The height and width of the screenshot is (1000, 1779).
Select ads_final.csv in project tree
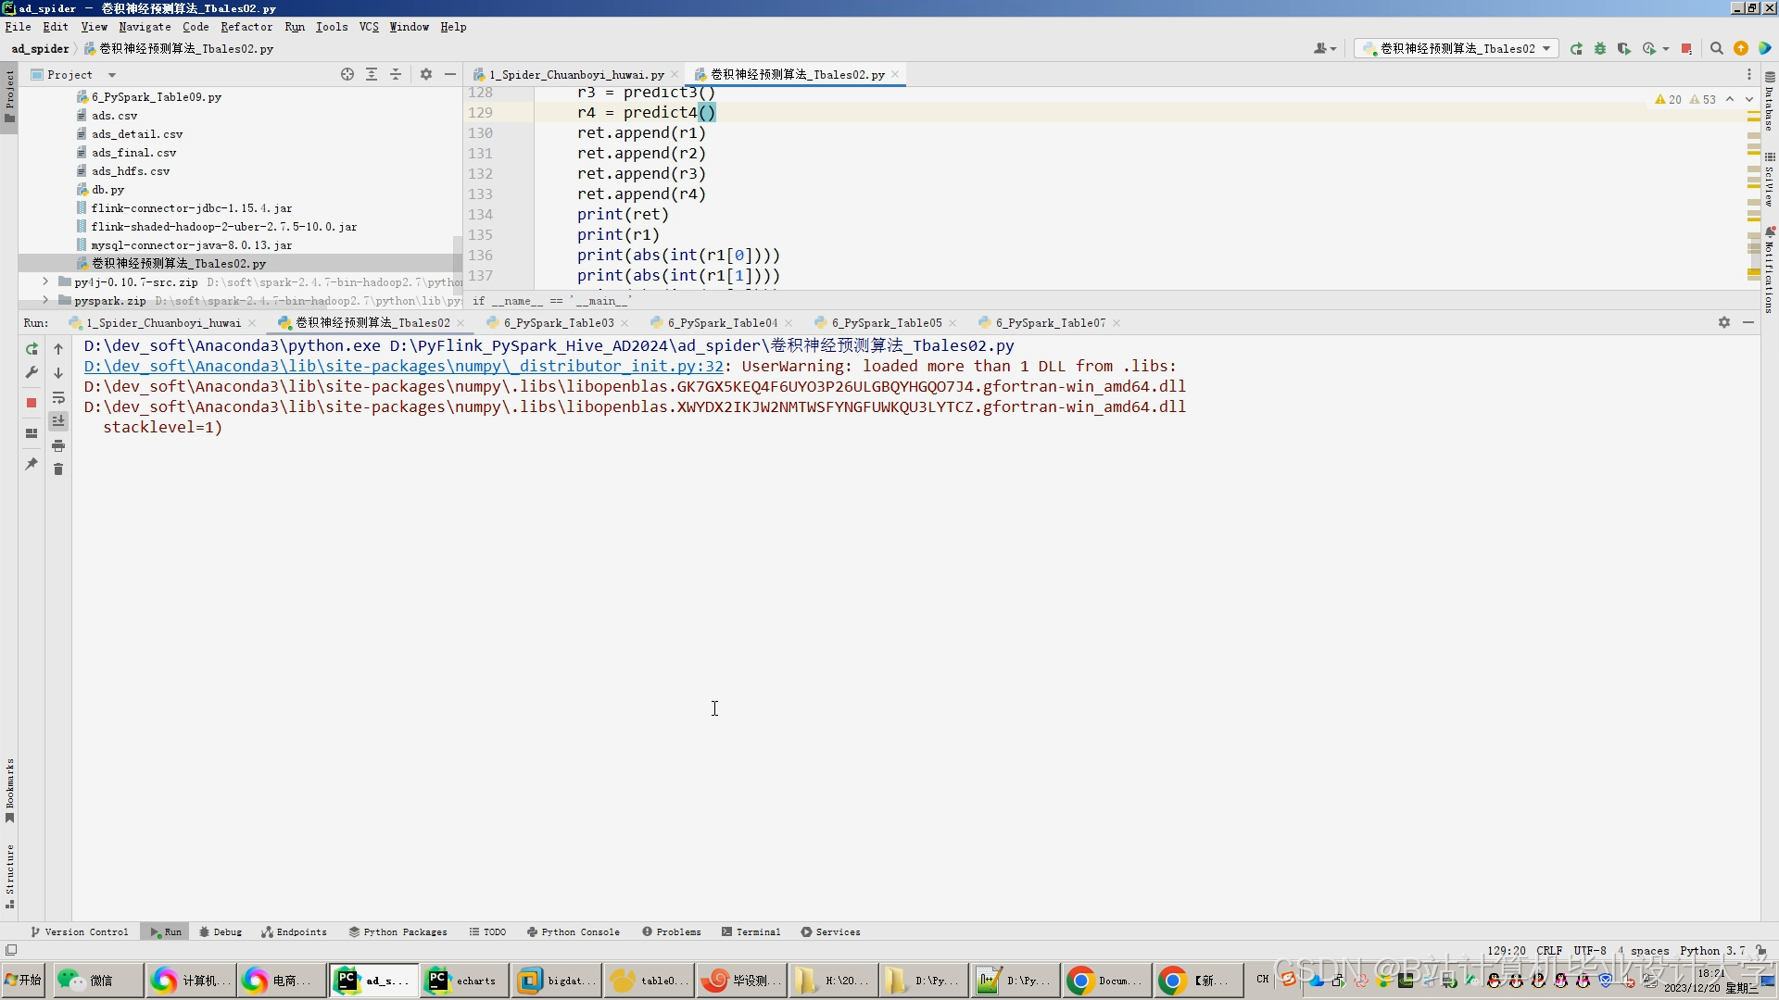coord(133,153)
